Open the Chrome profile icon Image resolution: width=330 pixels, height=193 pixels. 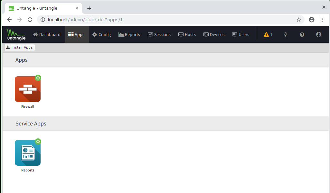312,20
